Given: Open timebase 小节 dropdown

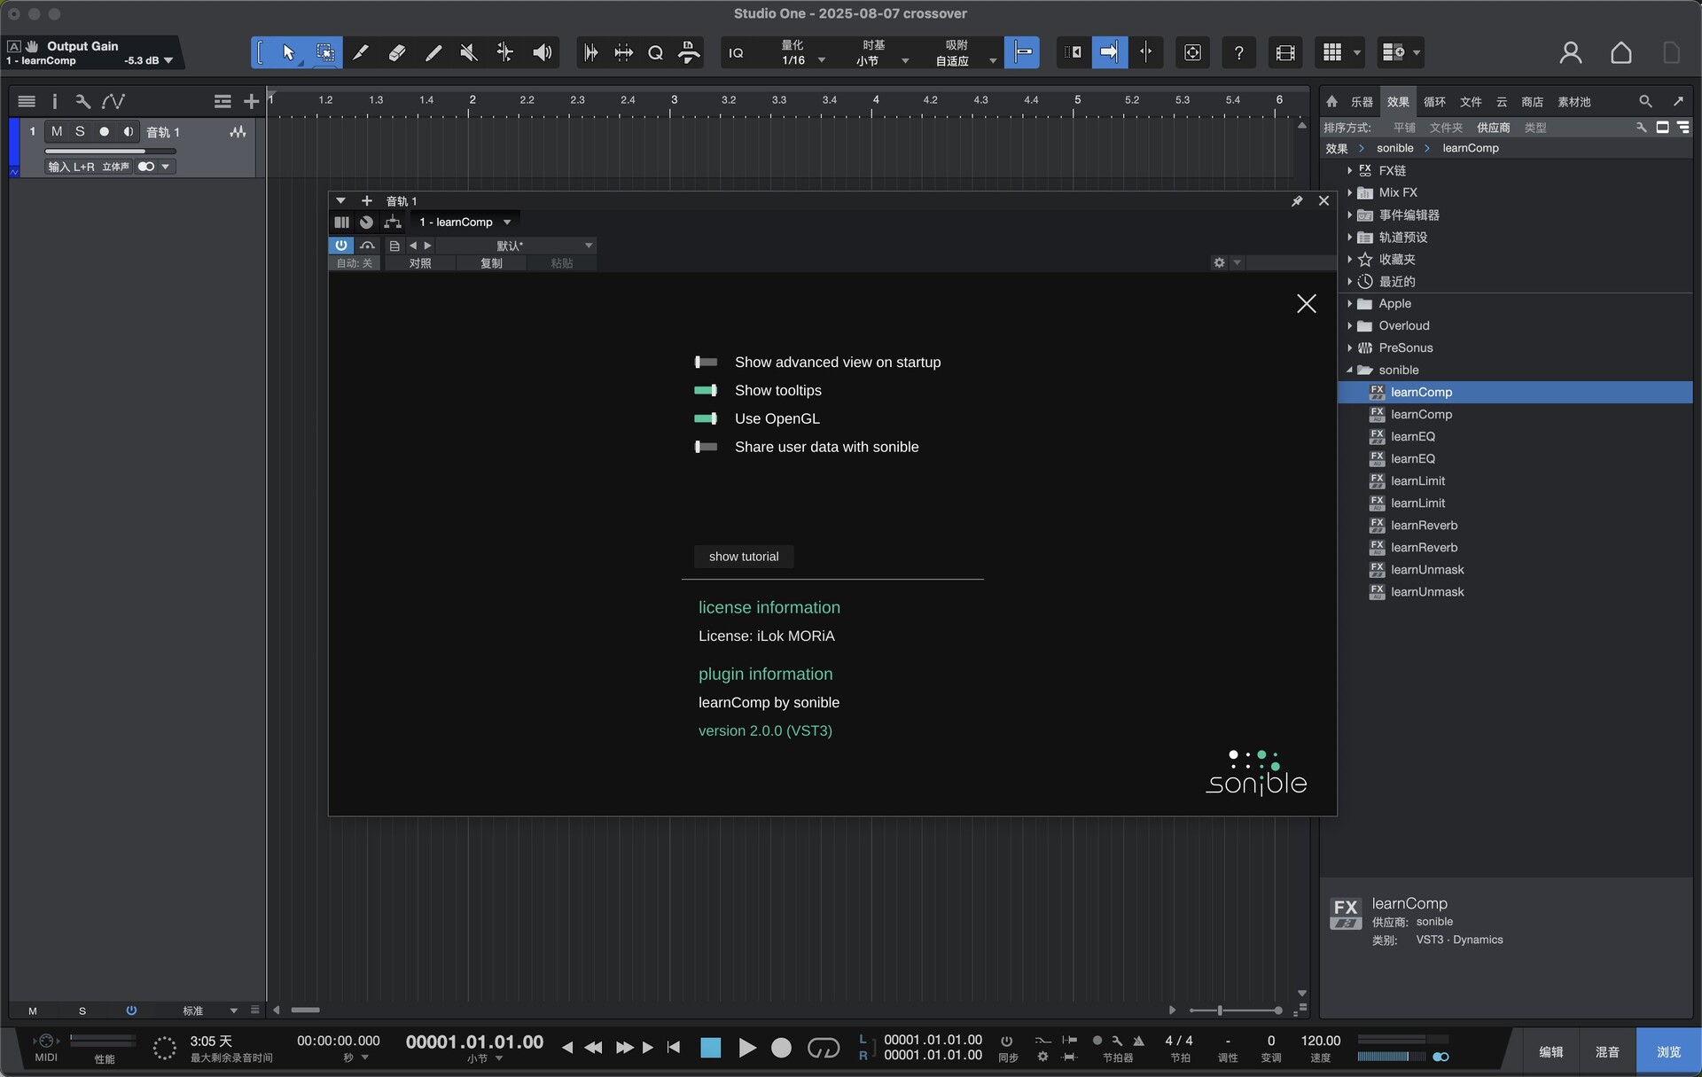Looking at the screenshot, I should tap(882, 60).
